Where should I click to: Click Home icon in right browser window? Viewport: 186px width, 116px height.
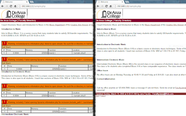(x=111, y=6)
